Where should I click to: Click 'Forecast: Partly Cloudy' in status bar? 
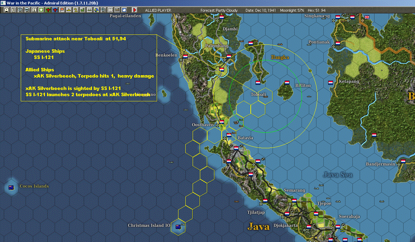pyautogui.click(x=219, y=10)
